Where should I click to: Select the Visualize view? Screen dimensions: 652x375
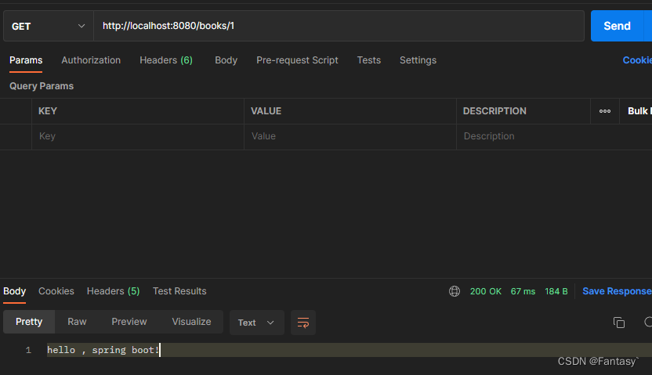pyautogui.click(x=191, y=322)
